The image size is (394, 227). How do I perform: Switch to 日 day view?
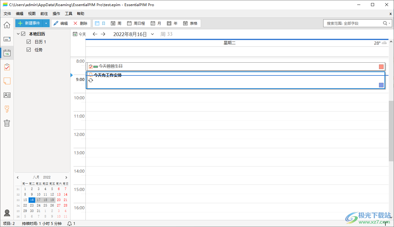[x=100, y=23]
